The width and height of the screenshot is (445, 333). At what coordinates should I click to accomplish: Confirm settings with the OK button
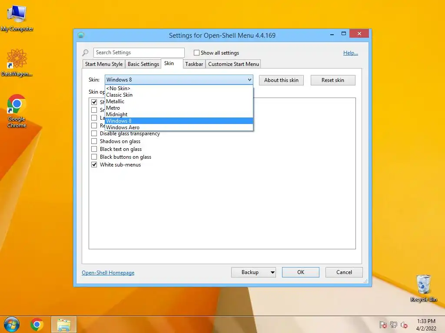301,272
